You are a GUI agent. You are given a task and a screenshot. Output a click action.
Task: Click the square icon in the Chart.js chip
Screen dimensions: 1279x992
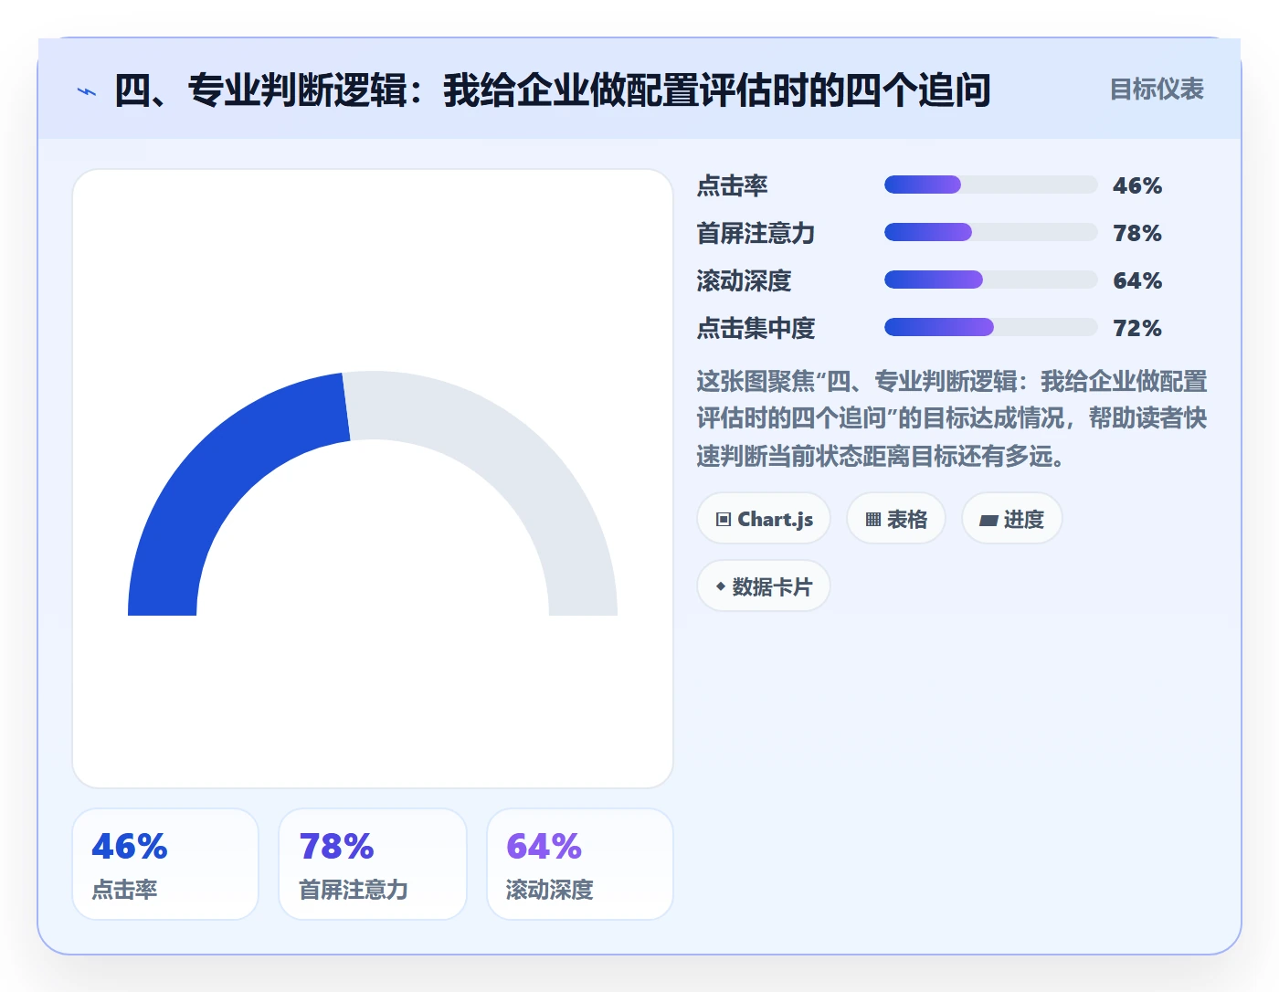point(724,520)
